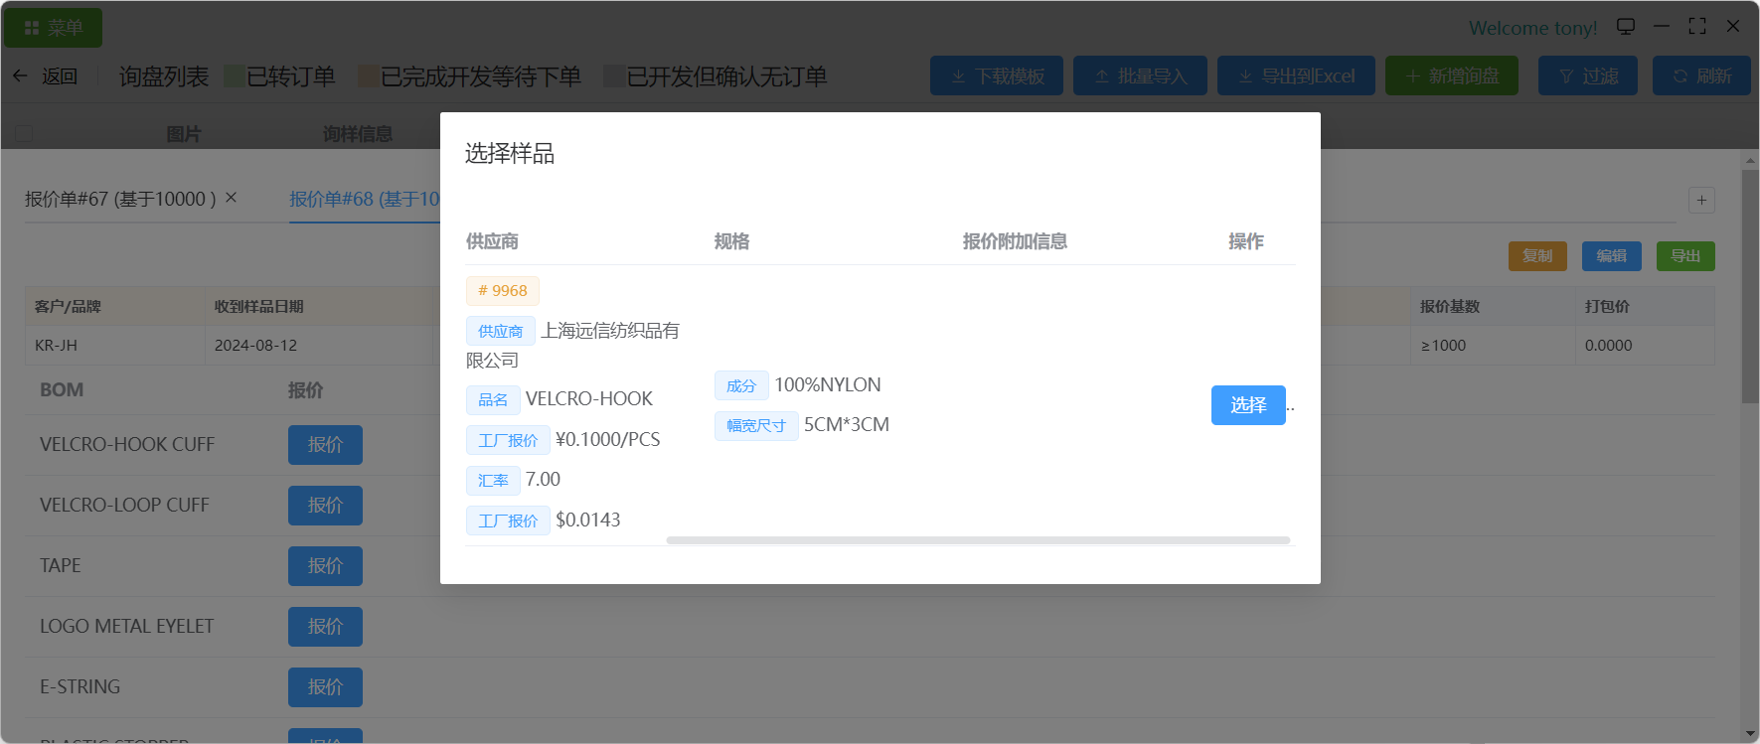
Task: Click the 返回 back arrow
Action: coord(21,76)
